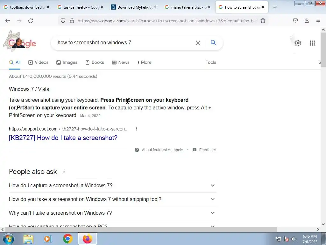Image resolution: width=326 pixels, height=245 pixels.
Task: Close the 'taskbar firefox' tab
Action: [x=102, y=7]
